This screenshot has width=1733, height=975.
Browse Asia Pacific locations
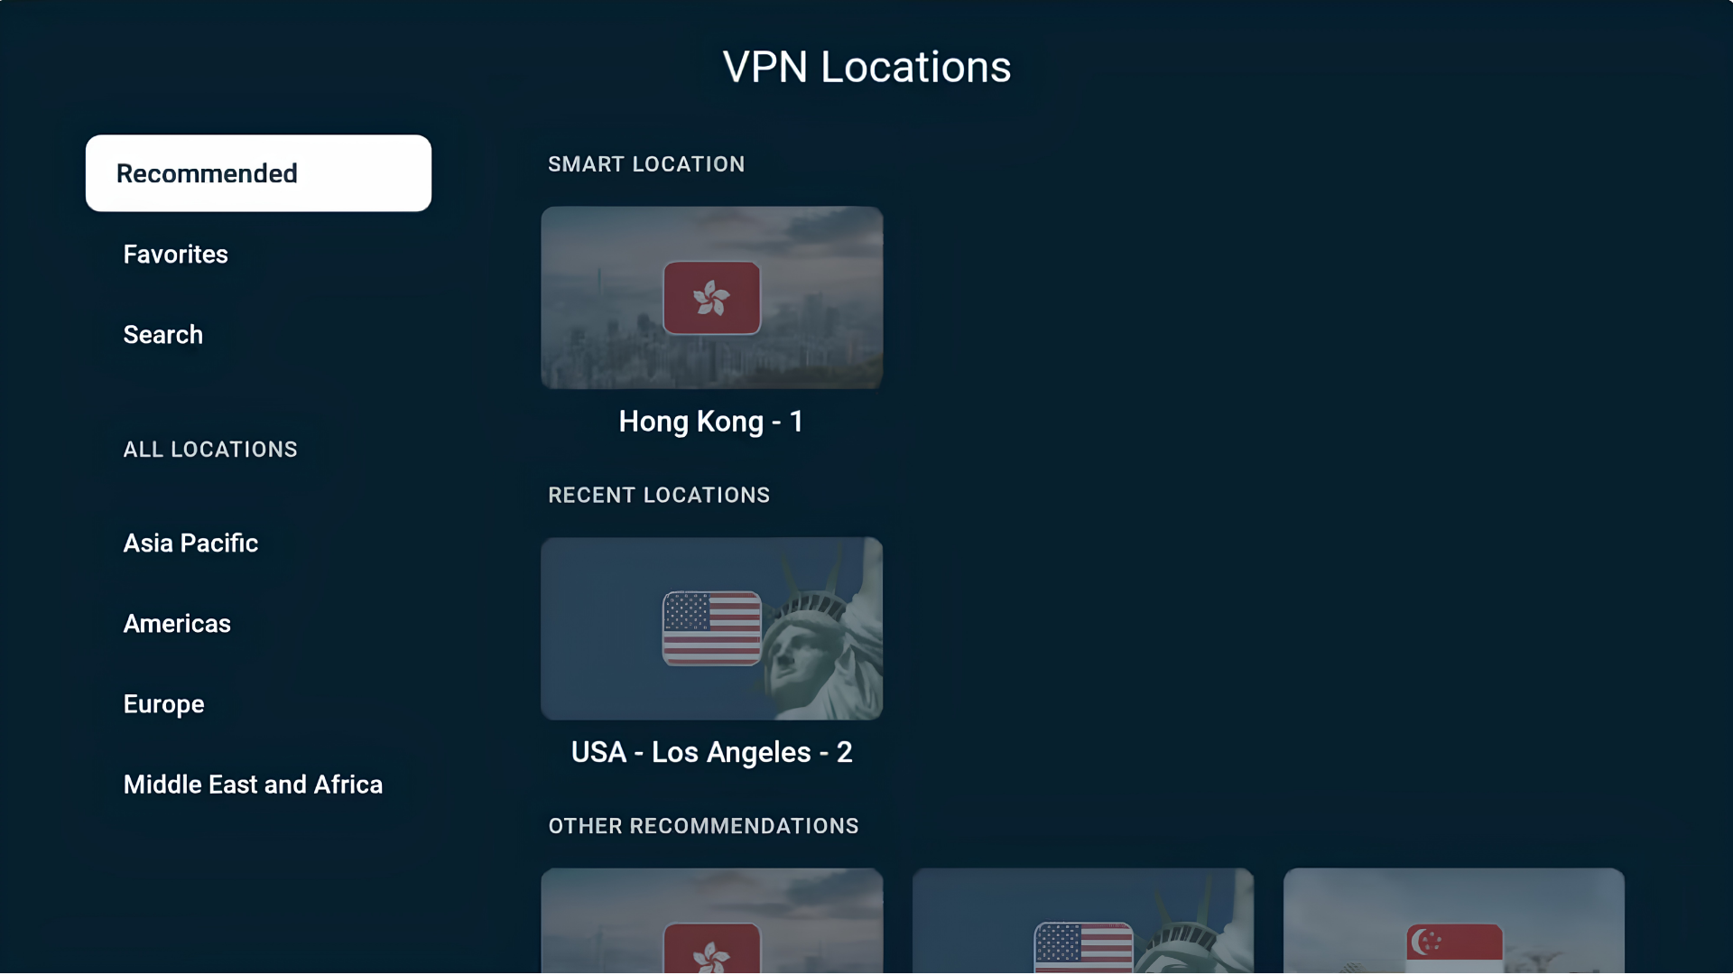tap(190, 543)
